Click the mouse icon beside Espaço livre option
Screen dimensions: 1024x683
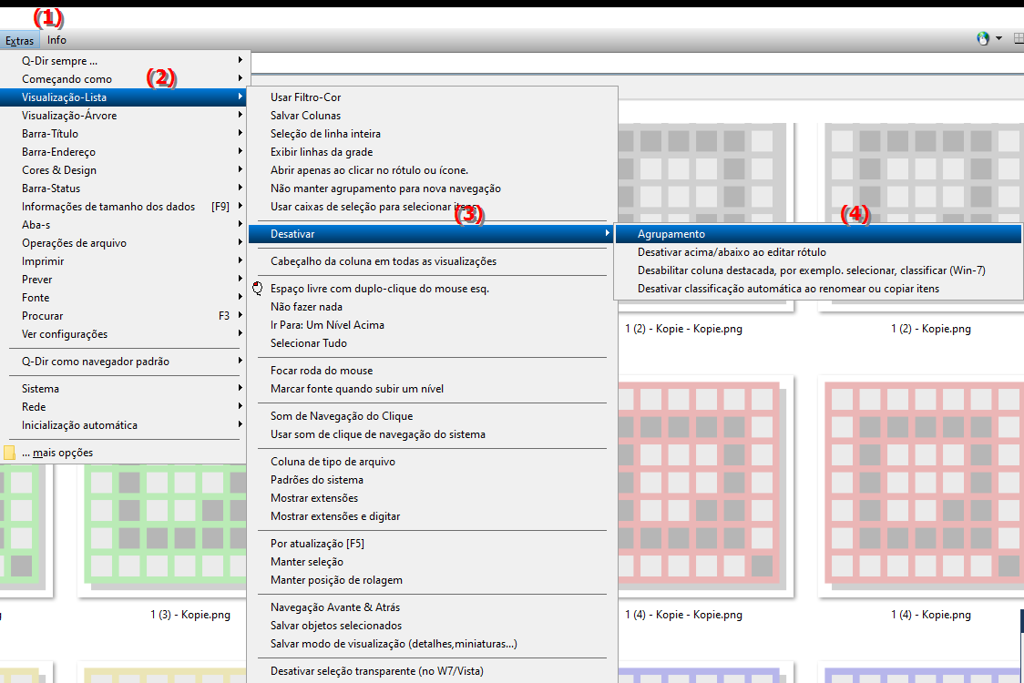258,287
